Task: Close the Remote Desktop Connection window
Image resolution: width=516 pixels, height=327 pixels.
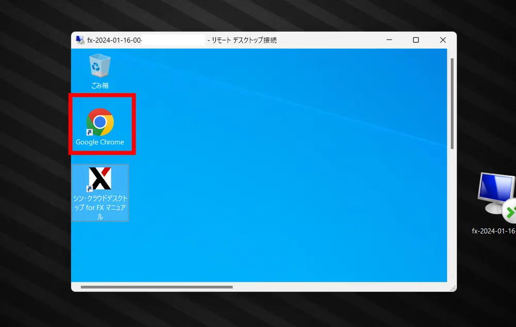Action: point(443,40)
